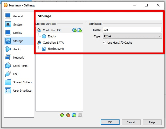The image size is (166, 129).
Task: Open the General settings category
Action: (19, 16)
